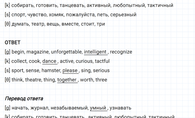
Task: Select the Russian word "театр"
Action: [37, 24]
